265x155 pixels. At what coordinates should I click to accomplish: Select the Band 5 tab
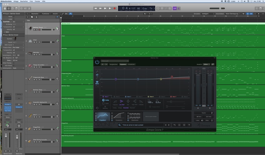[x=151, y=97]
